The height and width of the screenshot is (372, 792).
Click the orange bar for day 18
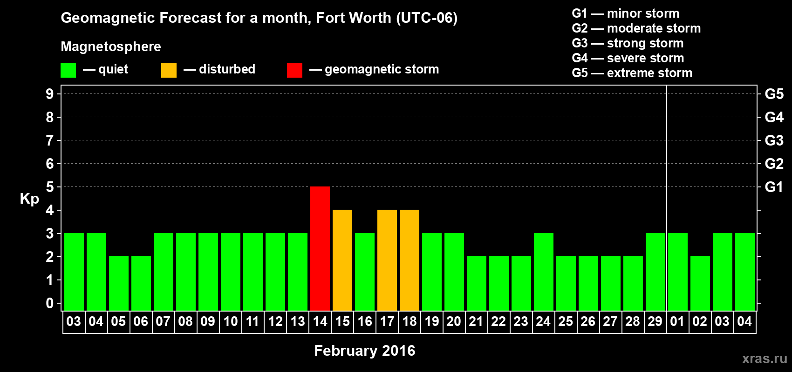click(x=410, y=260)
